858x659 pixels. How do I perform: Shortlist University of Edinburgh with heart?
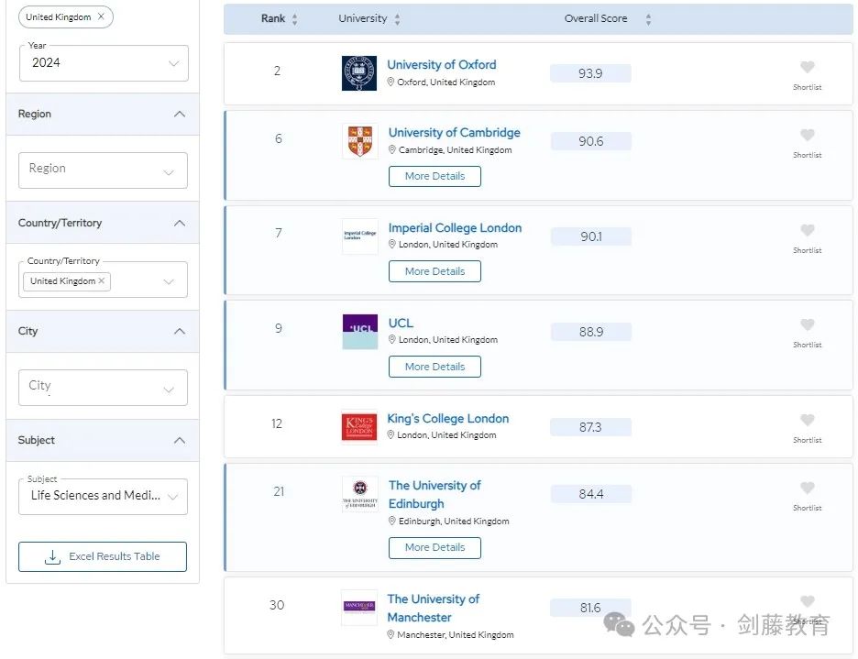click(x=807, y=488)
